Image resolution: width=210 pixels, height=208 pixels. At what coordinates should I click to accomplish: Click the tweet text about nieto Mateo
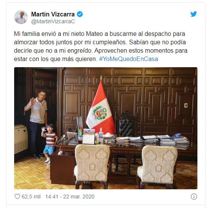point(100,46)
